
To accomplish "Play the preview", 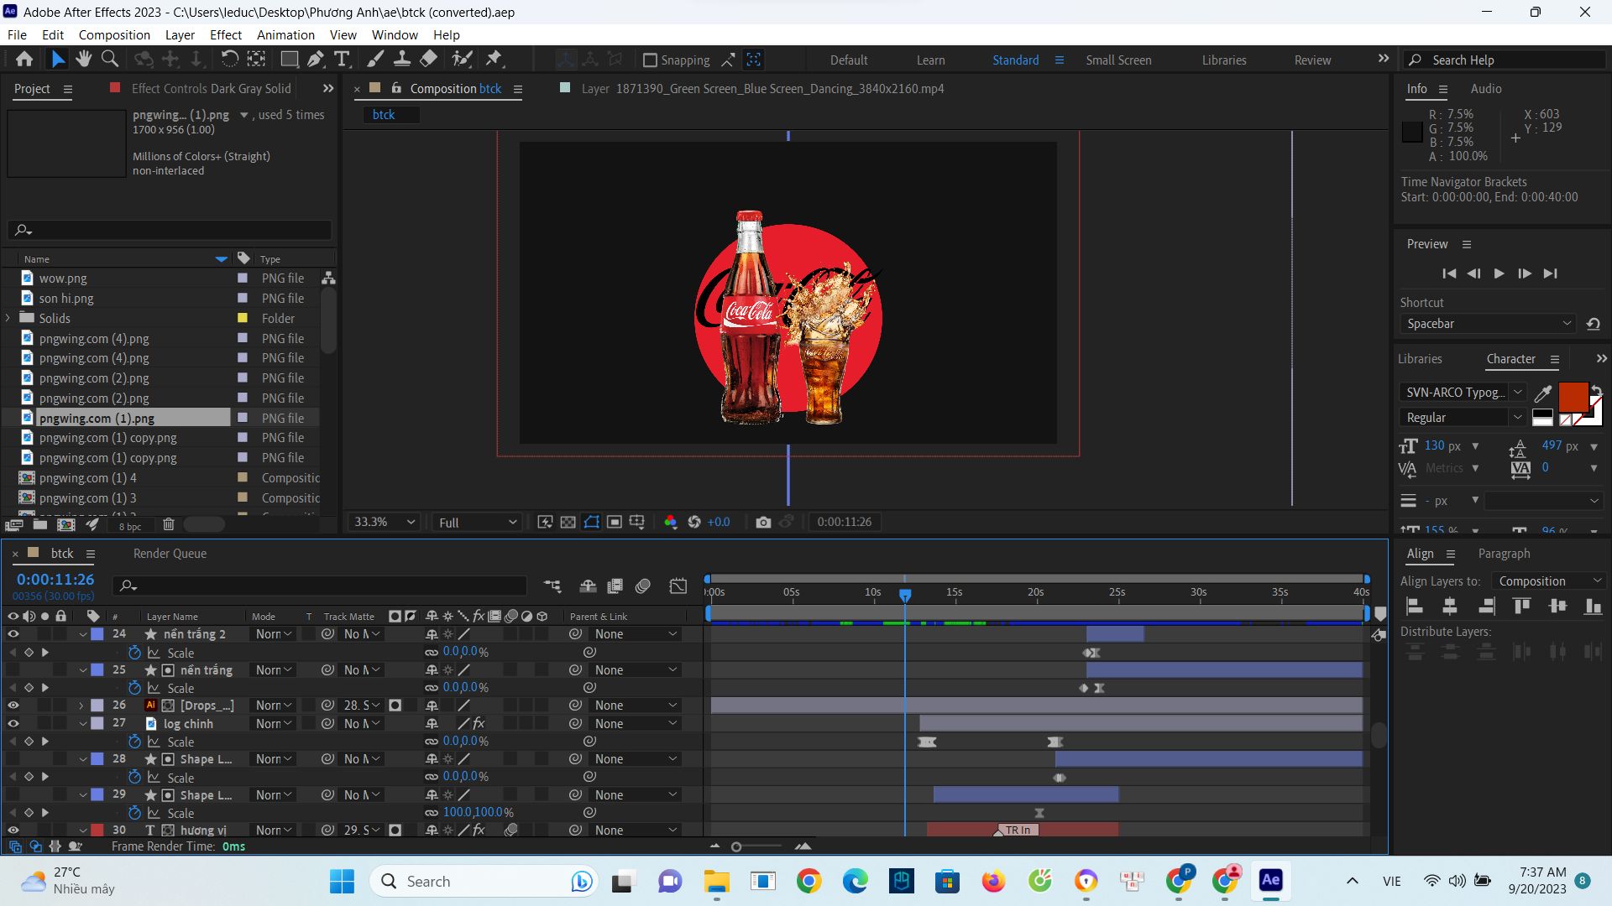I will (1499, 273).
